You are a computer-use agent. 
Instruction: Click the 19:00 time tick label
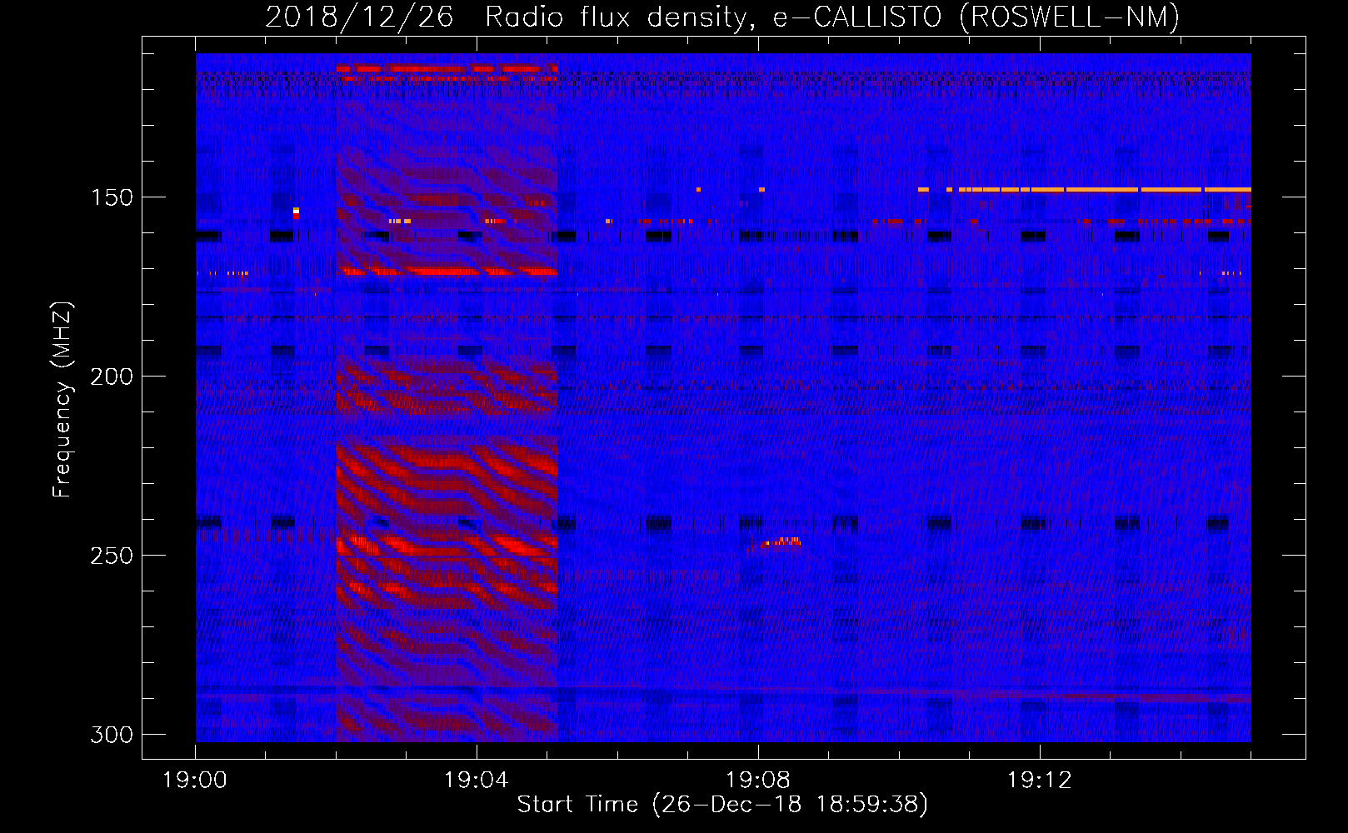coord(195,781)
